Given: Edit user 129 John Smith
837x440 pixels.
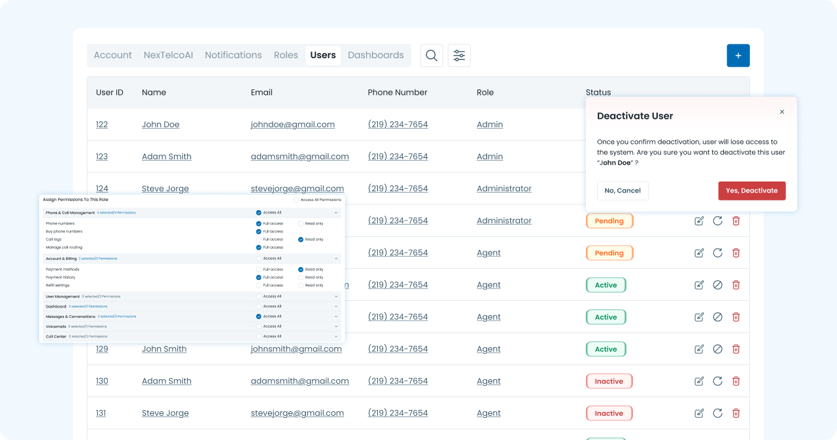Looking at the screenshot, I should [x=699, y=349].
